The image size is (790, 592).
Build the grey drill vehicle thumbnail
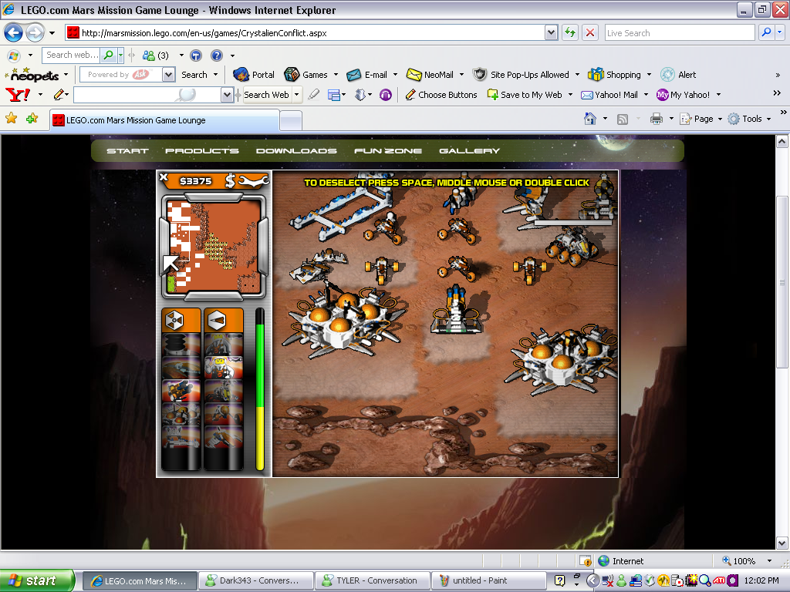point(224,391)
